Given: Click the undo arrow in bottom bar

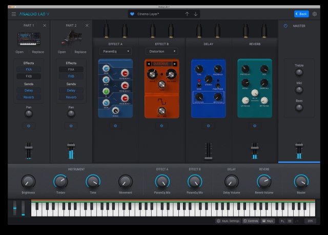Looking at the screenshot, I should tap(282, 221).
